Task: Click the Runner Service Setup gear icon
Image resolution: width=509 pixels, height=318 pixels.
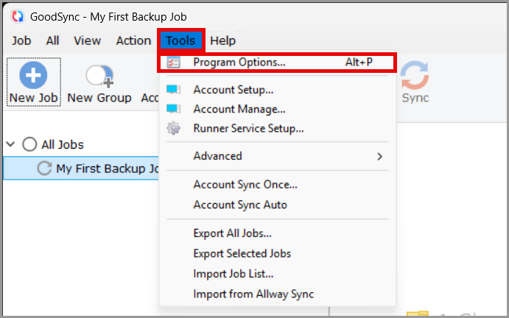Action: click(x=173, y=128)
